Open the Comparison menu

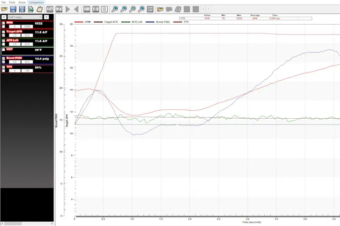point(36,2)
